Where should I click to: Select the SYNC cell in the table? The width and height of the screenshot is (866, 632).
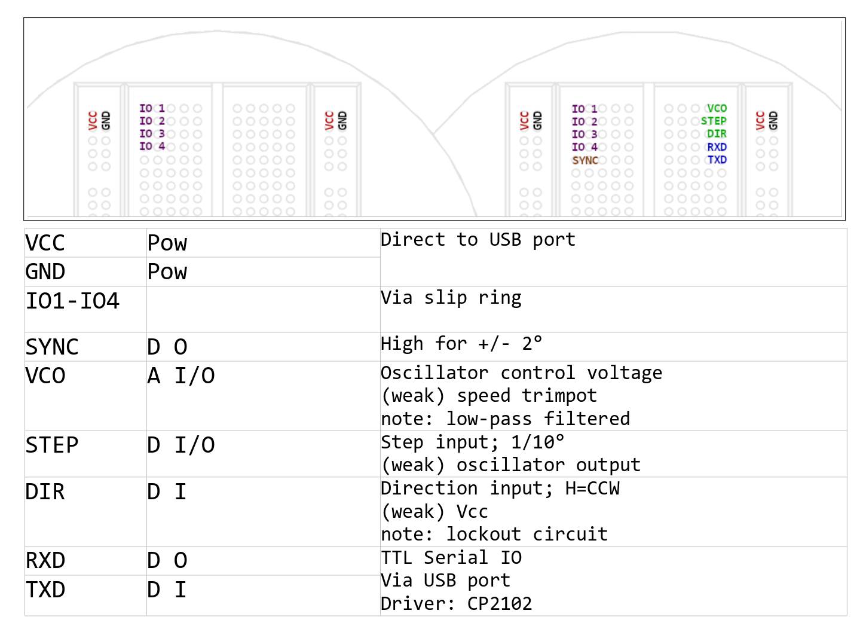point(85,347)
